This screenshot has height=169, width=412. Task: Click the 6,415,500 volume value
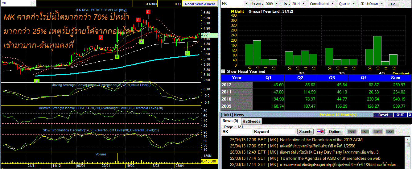tap(209, 161)
